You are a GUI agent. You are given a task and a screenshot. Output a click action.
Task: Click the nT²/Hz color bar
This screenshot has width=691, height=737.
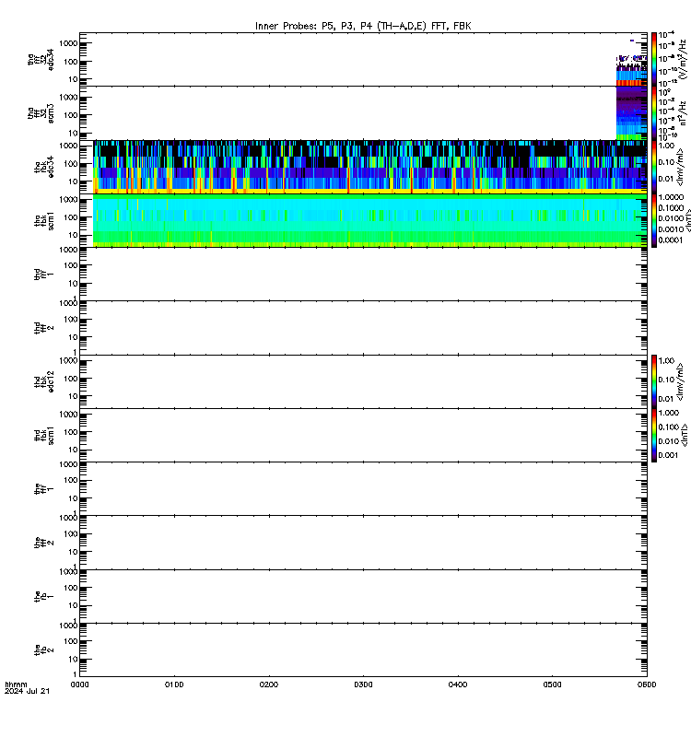(x=654, y=113)
